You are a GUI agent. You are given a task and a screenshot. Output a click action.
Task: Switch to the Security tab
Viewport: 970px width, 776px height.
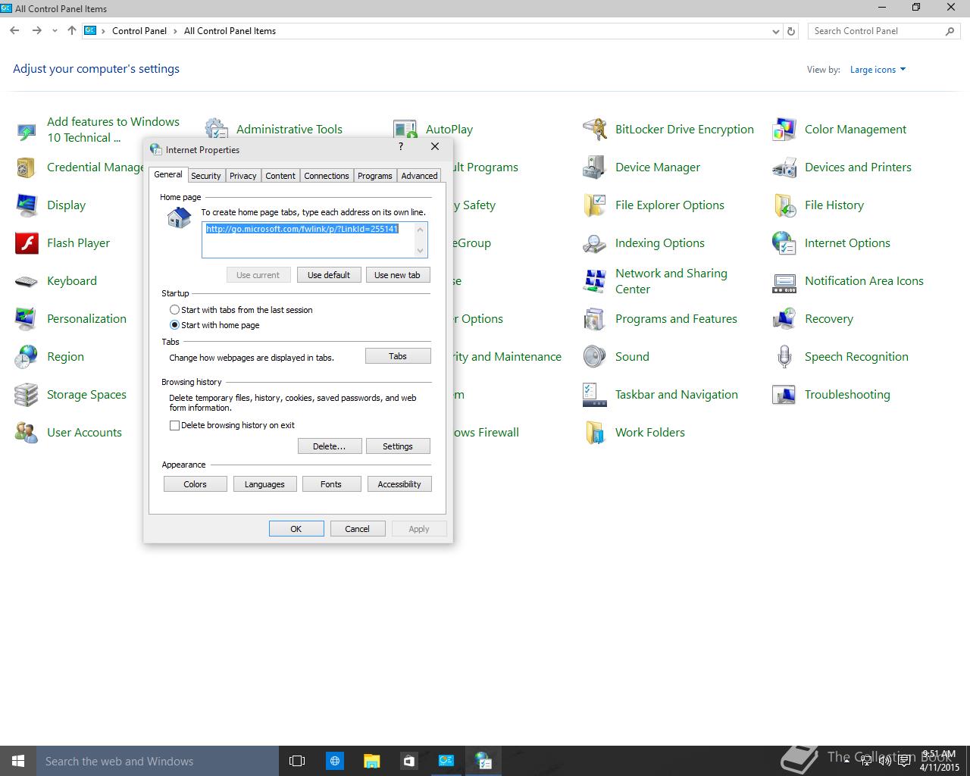point(206,176)
